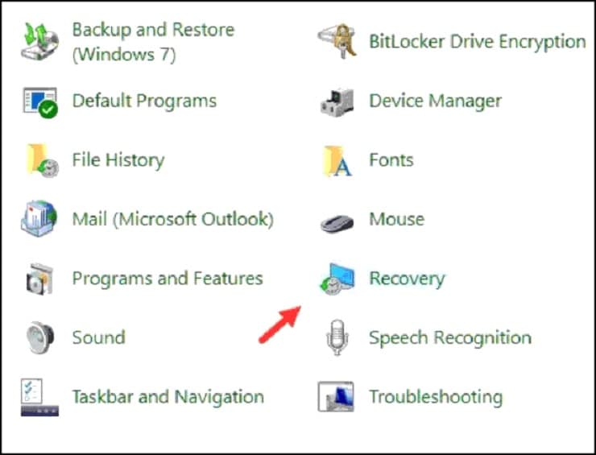This screenshot has width=596, height=455.
Task: Launch the Troubleshooting text link
Action: tap(436, 397)
